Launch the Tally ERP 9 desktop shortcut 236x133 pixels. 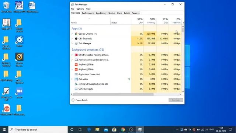coord(6,24)
